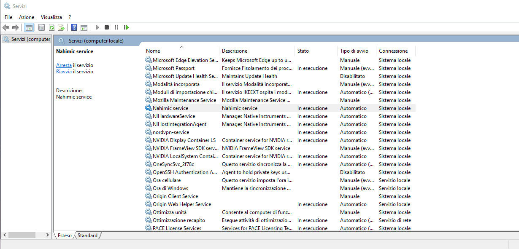Click the Riavvia link to restart service
The height and width of the screenshot is (249, 519).
(x=64, y=72)
